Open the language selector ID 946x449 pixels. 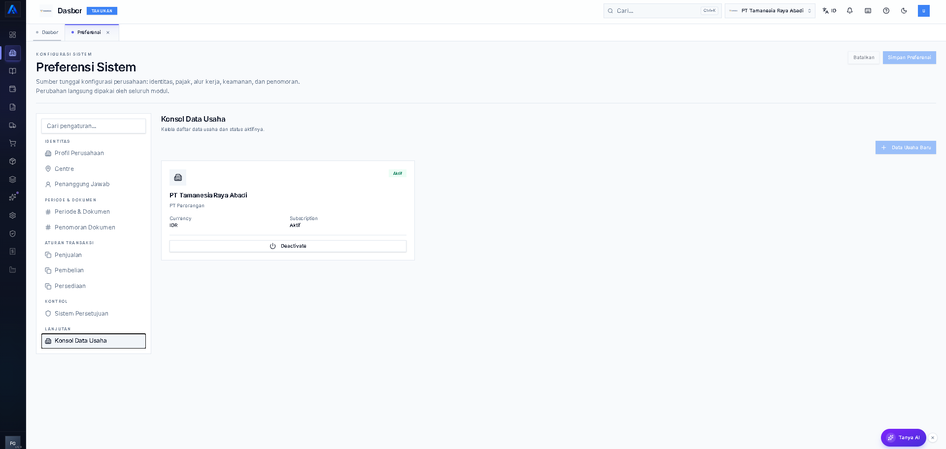click(x=829, y=11)
